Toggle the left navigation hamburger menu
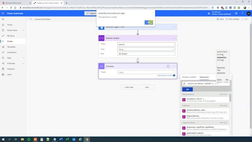The height and width of the screenshot is (142, 252). (3, 19)
